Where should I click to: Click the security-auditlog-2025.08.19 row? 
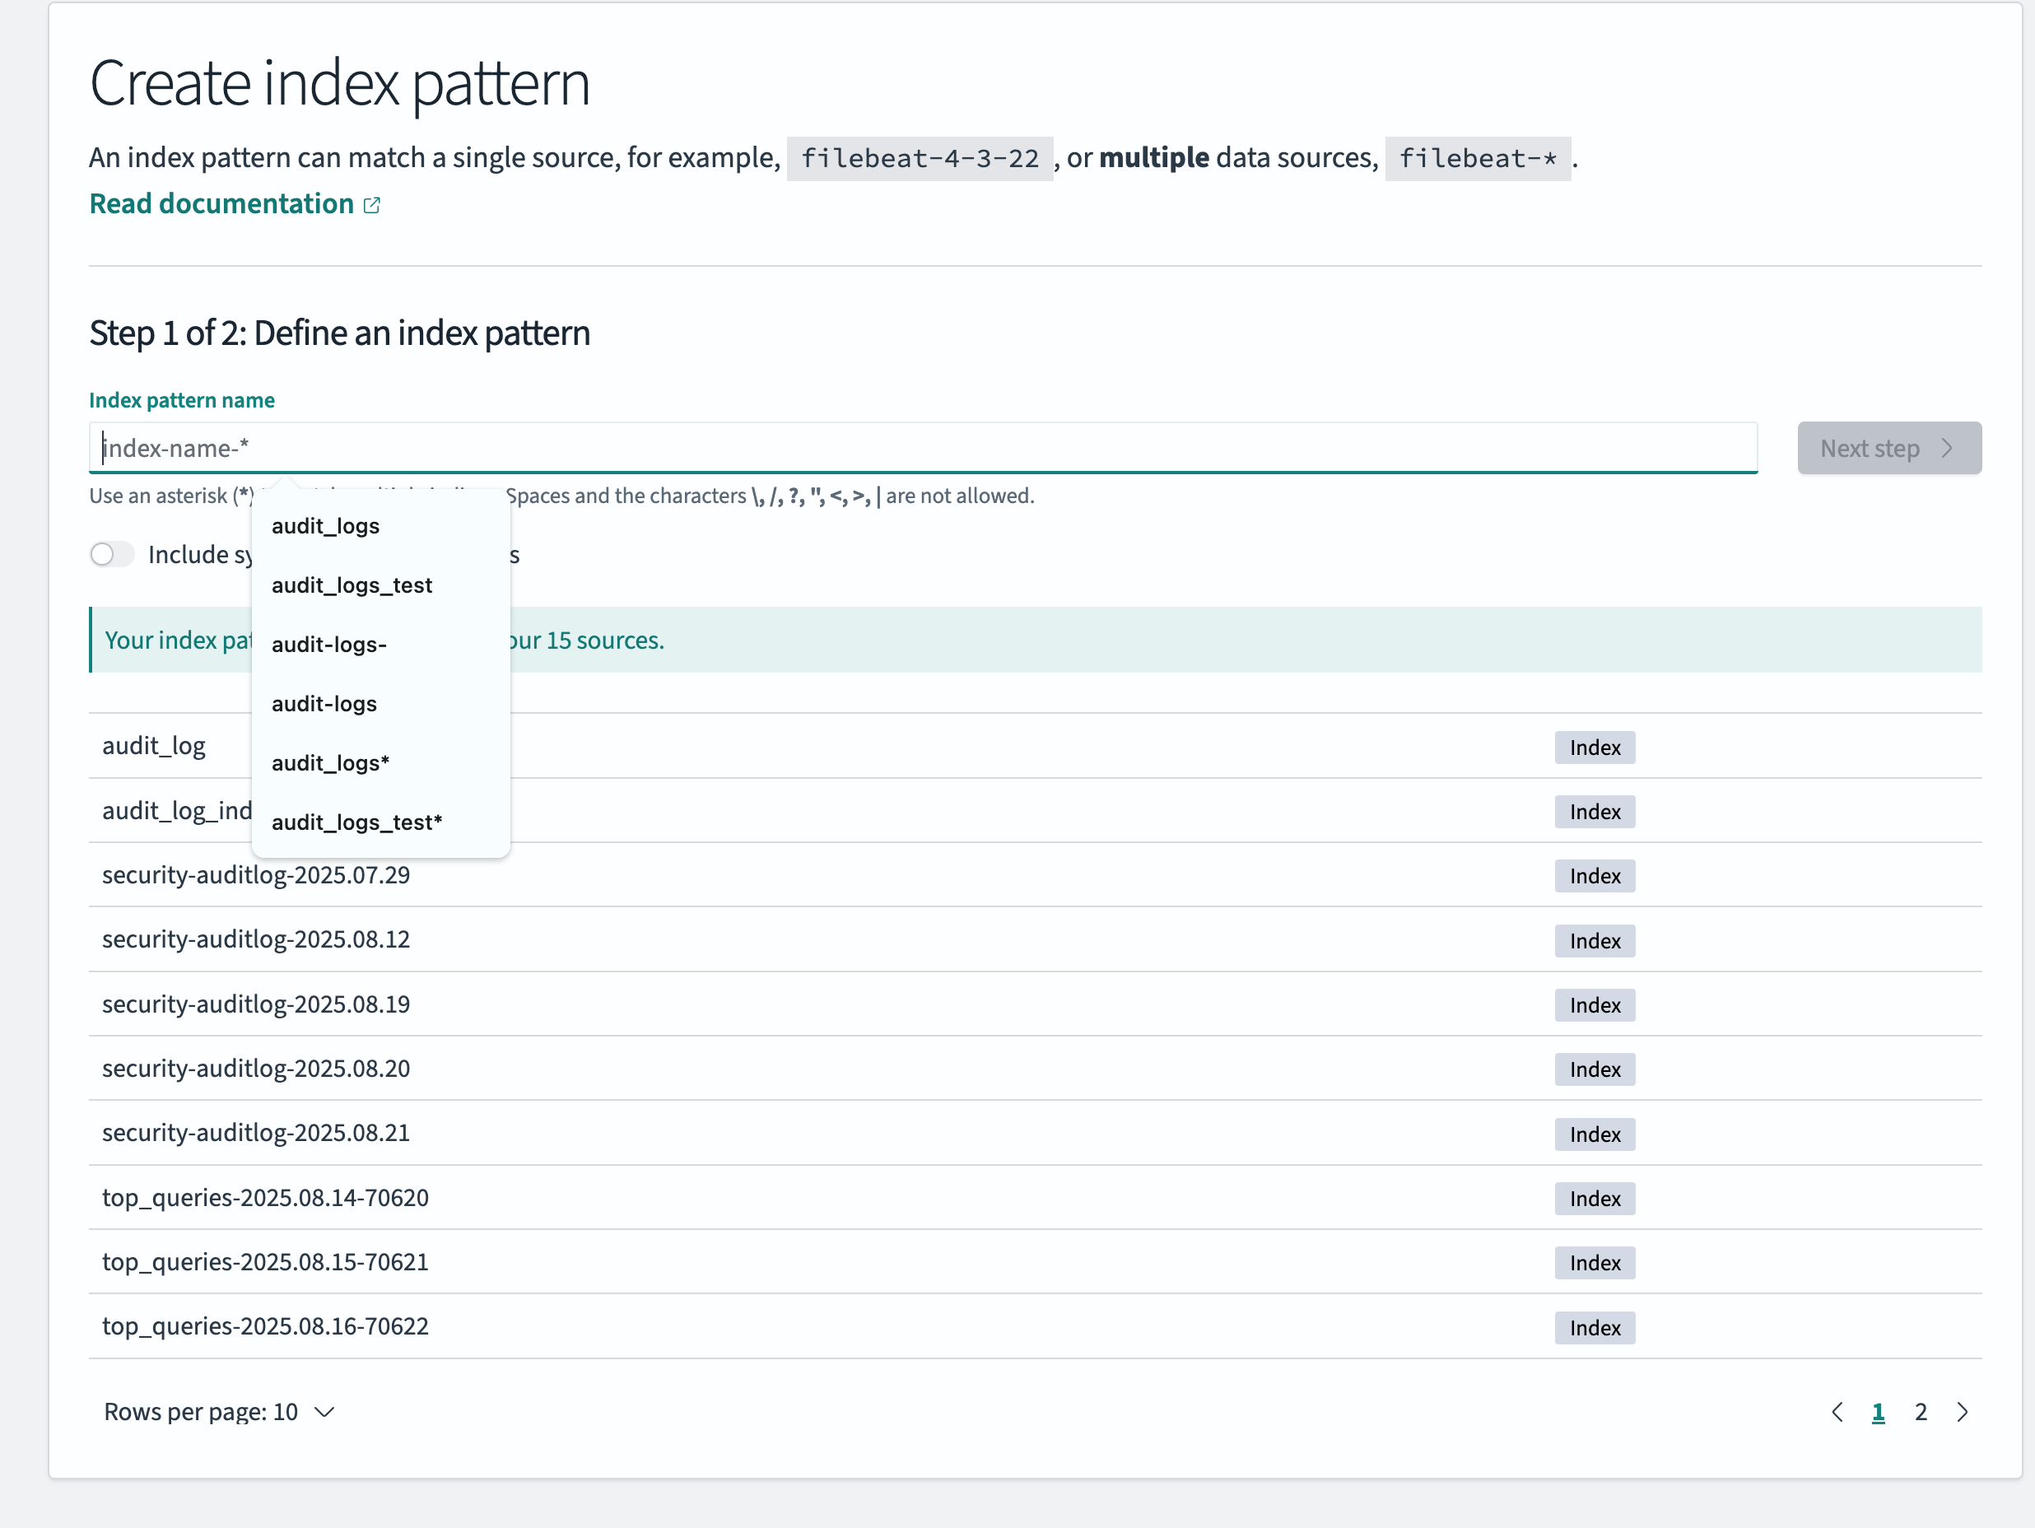point(256,1004)
